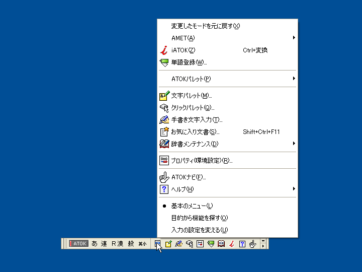Open dictionary maintenance from toolbar book icon
362x272 pixels.
[x=221, y=244]
